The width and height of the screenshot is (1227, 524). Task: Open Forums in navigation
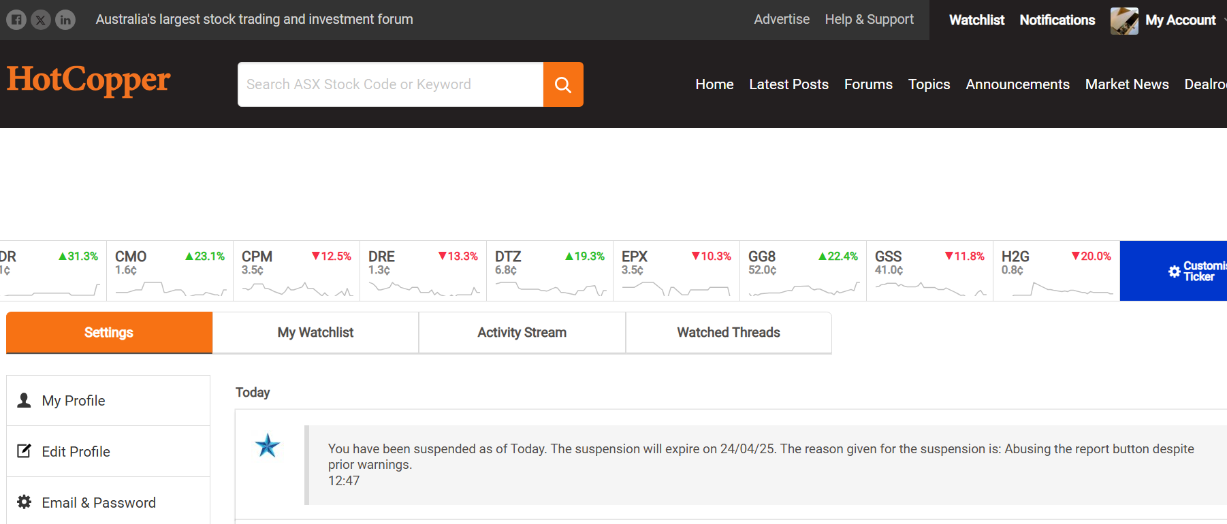[868, 84]
